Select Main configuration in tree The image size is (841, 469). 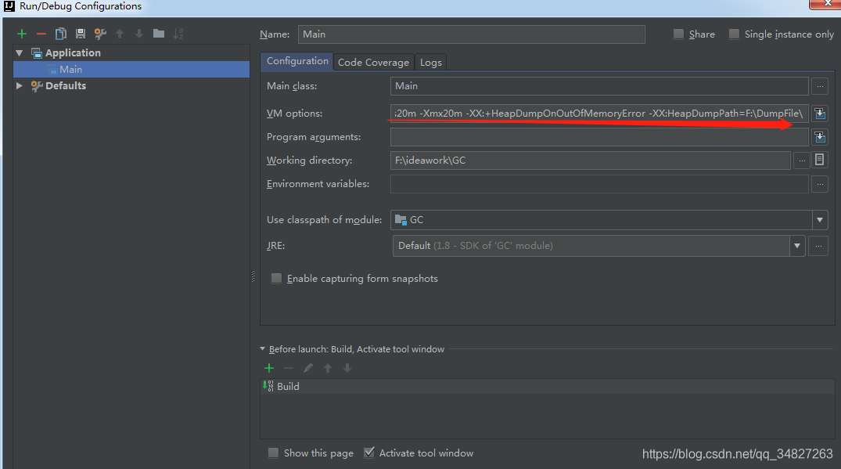click(131, 69)
